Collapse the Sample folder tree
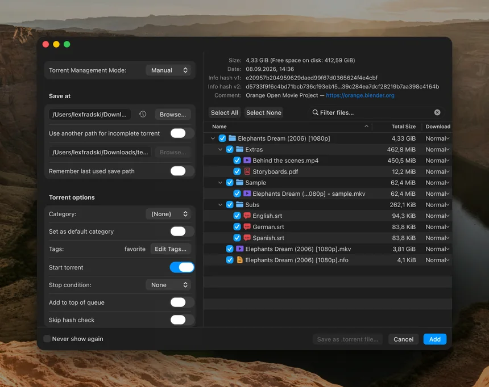This screenshot has height=387, width=489. pyautogui.click(x=220, y=183)
